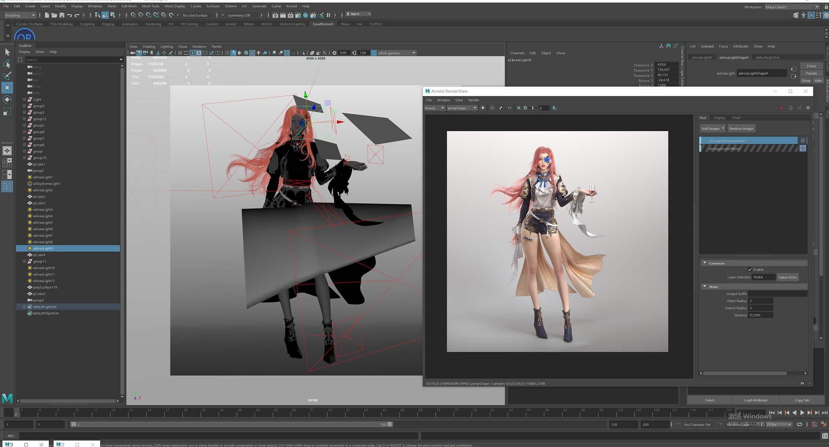Image resolution: width=829 pixels, height=447 pixels.
Task: Play forwards on timeline
Action: [802, 413]
